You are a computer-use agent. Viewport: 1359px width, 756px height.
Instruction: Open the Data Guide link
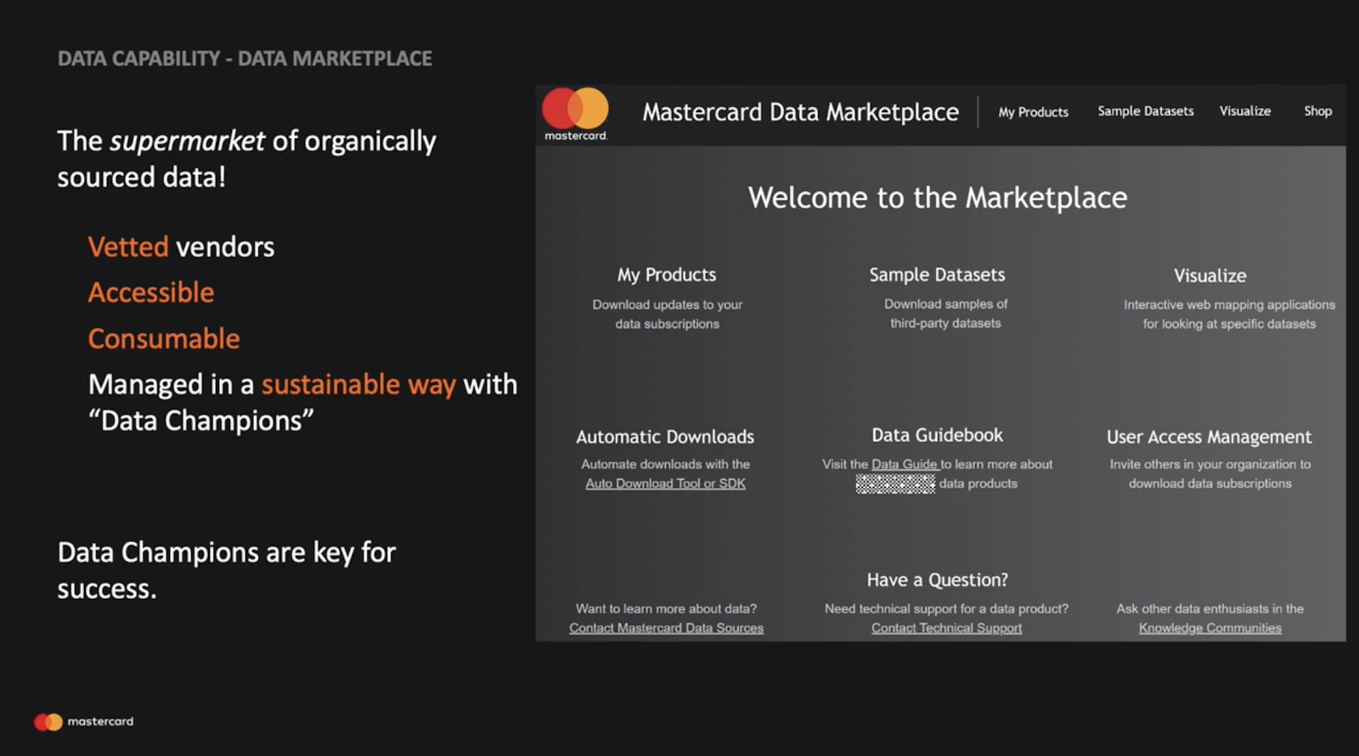pos(905,464)
